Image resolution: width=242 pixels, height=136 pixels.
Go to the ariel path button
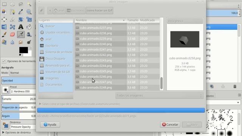(59, 11)
